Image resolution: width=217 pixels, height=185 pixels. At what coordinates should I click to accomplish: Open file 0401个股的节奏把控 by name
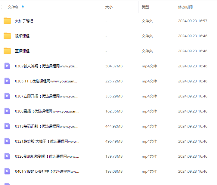coord(47,171)
